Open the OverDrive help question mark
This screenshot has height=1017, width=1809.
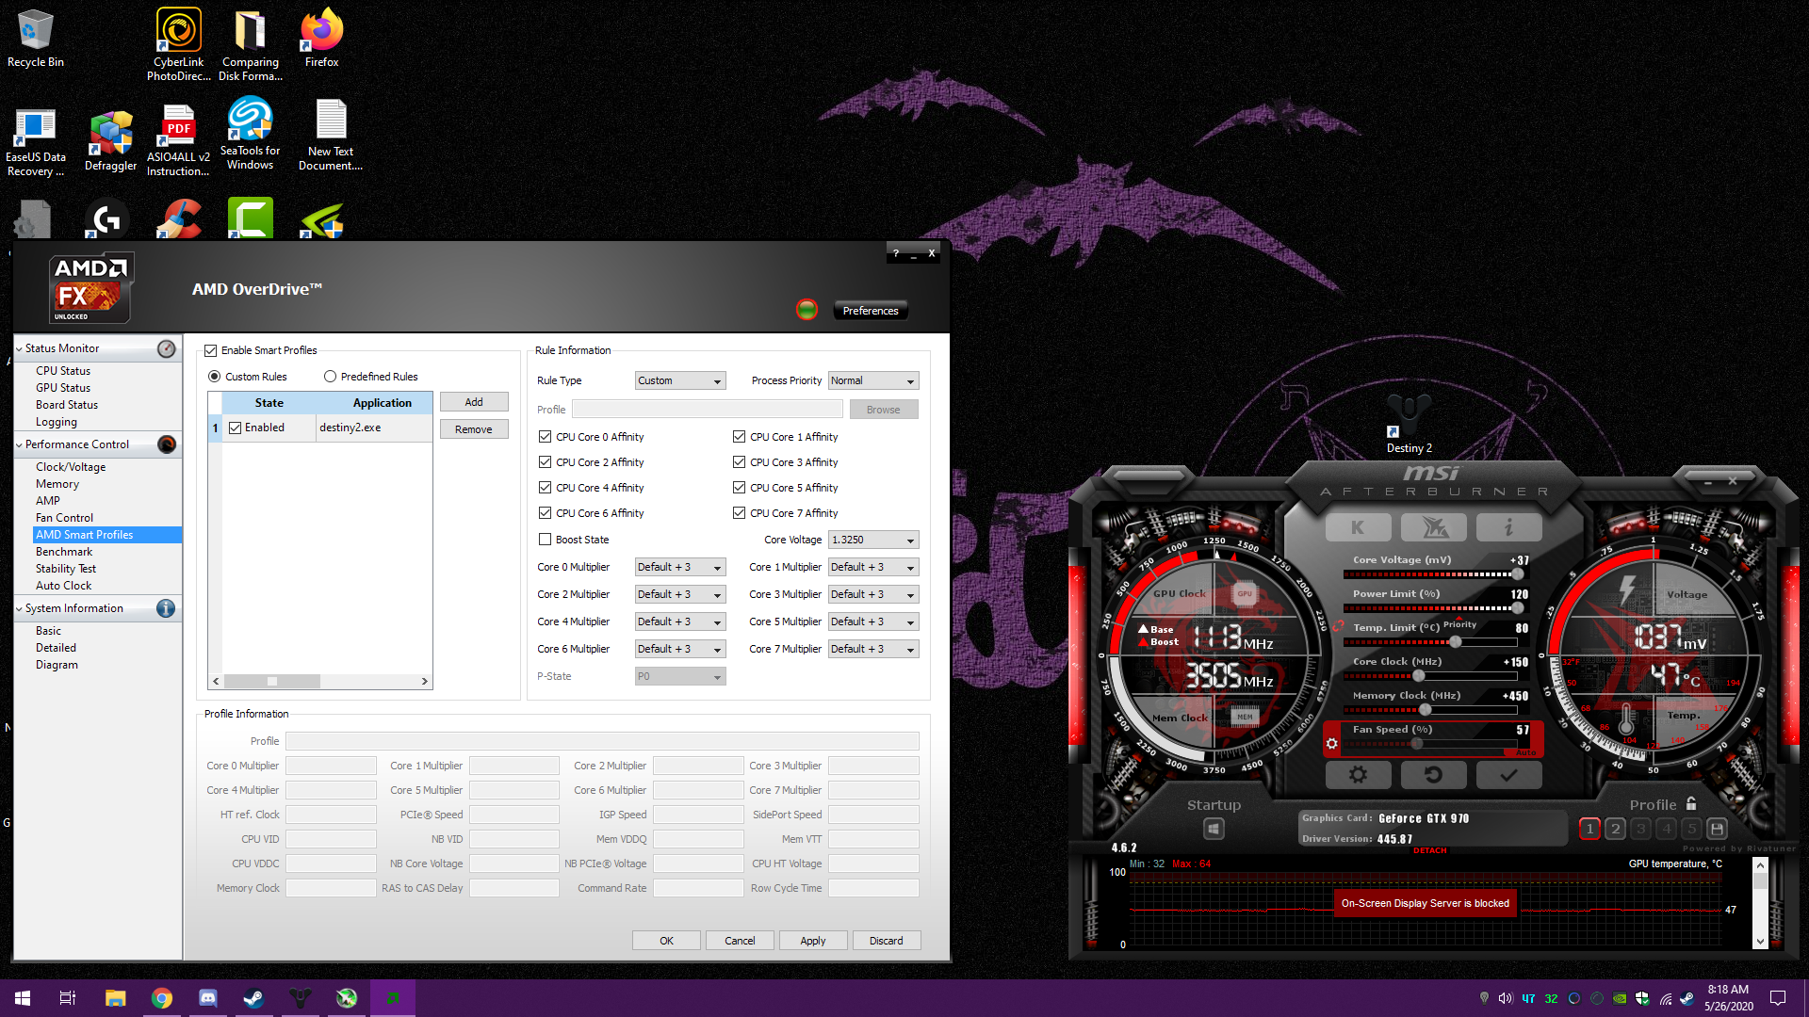(895, 253)
